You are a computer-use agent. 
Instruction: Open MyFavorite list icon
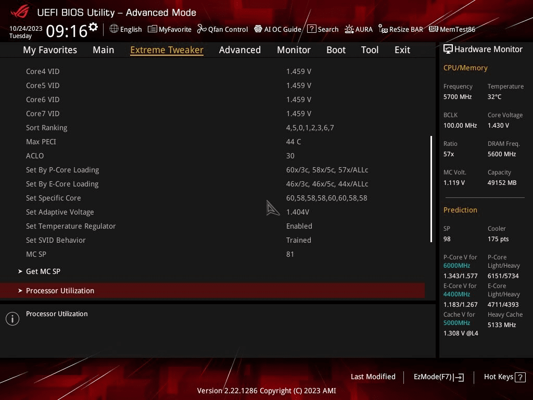tap(153, 29)
